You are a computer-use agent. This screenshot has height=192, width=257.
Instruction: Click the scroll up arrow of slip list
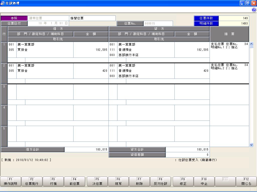coord(251,44)
